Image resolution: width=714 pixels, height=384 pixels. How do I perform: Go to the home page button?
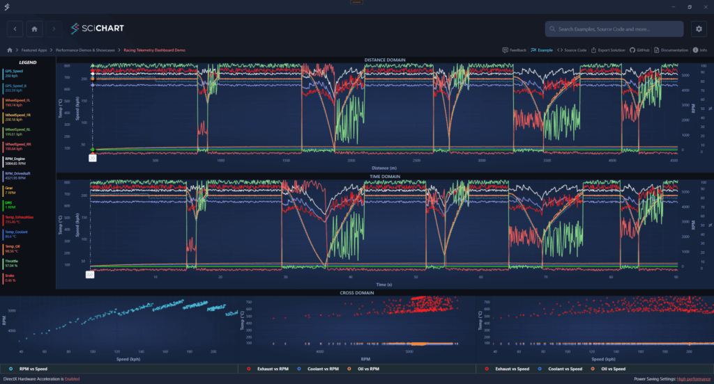click(x=34, y=29)
